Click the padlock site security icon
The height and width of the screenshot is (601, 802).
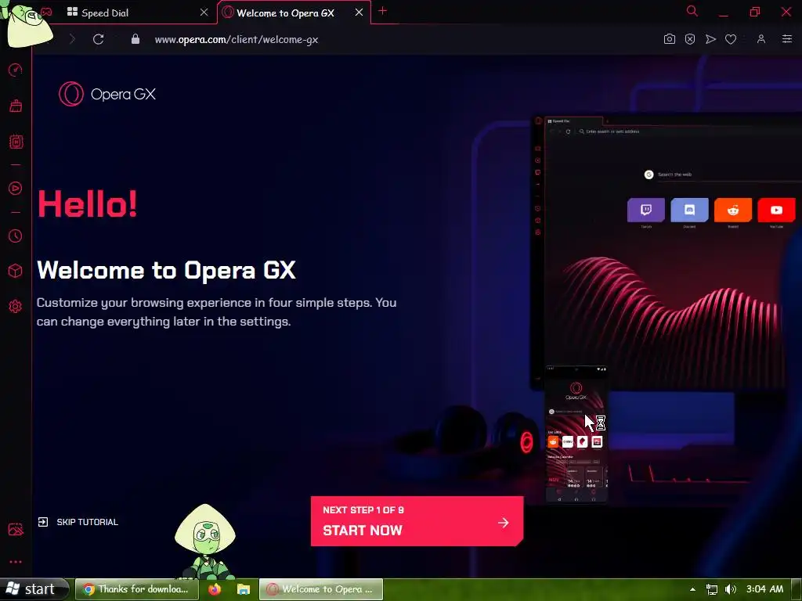pyautogui.click(x=135, y=39)
